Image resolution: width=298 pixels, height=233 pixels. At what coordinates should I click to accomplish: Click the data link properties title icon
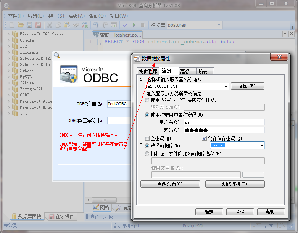(x=137, y=59)
